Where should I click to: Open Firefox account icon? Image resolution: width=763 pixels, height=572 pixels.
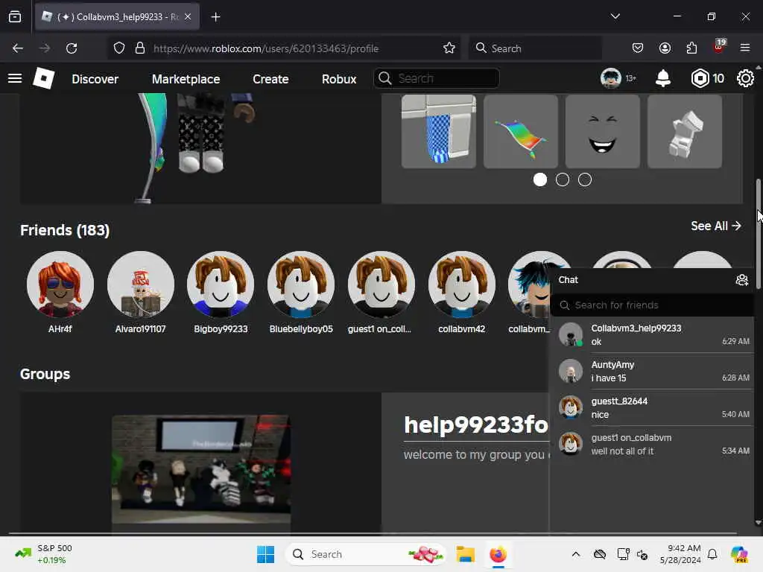coord(665,48)
